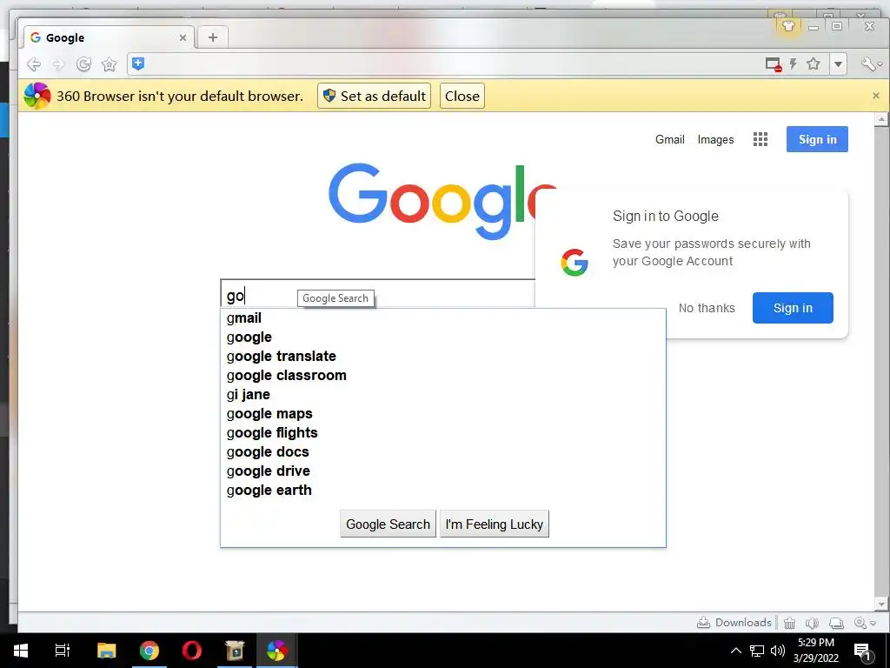This screenshot has height=668, width=890.
Task: Click the trash bin icon in status bar
Action: (789, 623)
